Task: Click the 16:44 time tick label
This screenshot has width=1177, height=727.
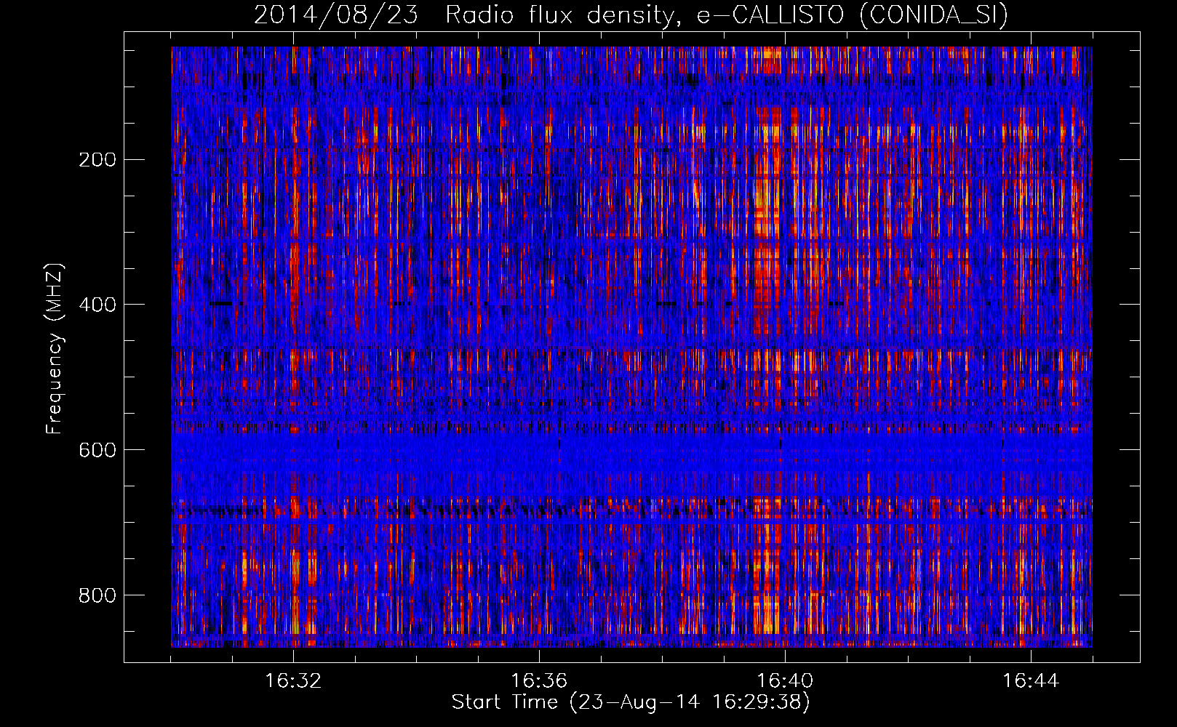Action: click(1031, 681)
